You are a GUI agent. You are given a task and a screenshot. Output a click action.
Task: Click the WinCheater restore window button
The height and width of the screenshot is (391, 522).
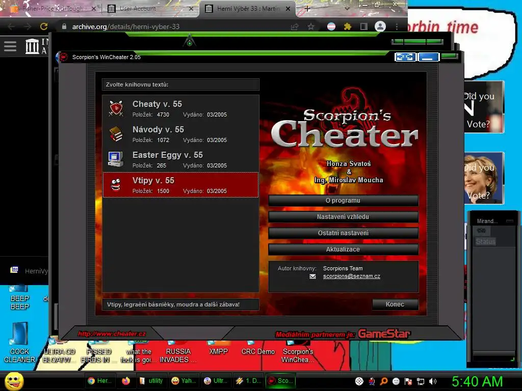(405, 57)
